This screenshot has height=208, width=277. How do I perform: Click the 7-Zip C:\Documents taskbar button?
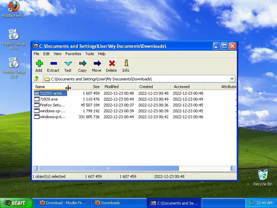[x=174, y=203]
